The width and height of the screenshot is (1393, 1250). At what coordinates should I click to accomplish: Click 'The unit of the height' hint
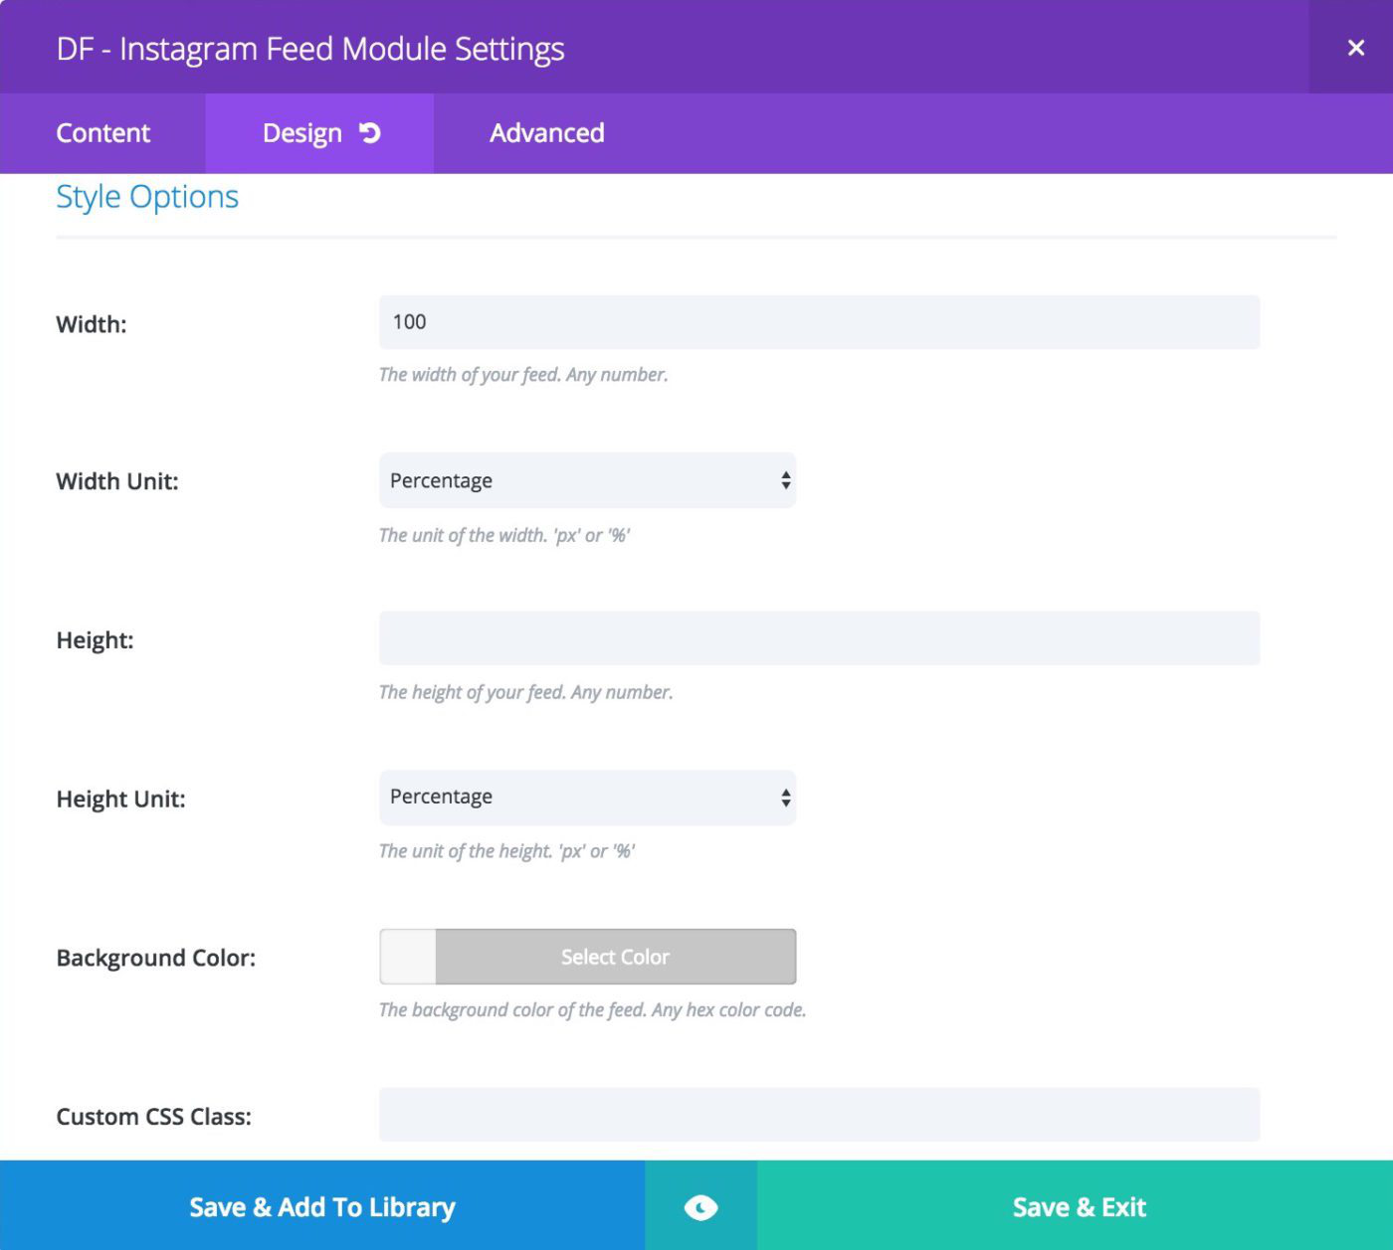point(507,851)
